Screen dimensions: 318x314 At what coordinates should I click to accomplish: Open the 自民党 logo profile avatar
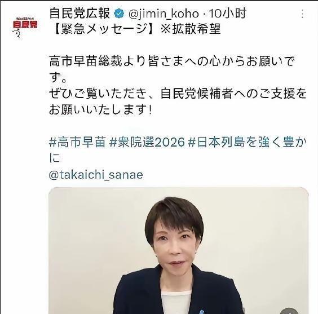25,26
